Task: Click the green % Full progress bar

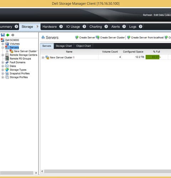Action: point(152,57)
